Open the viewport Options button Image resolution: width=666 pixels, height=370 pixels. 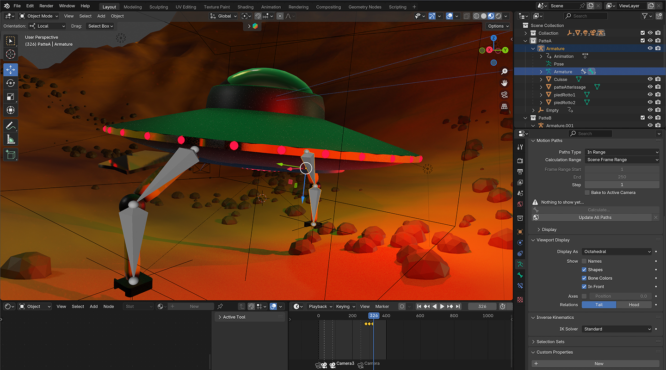[x=498, y=26]
